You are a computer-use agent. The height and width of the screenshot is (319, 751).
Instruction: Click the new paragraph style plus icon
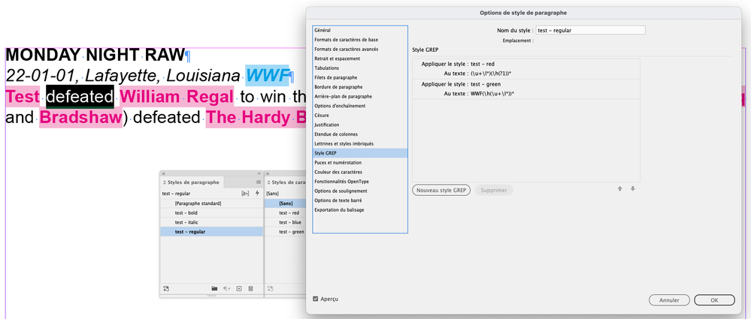pos(238,288)
